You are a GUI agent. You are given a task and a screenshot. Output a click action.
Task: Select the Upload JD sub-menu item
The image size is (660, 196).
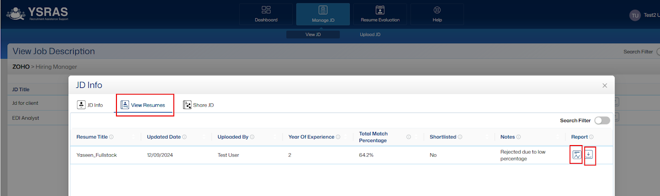(370, 34)
